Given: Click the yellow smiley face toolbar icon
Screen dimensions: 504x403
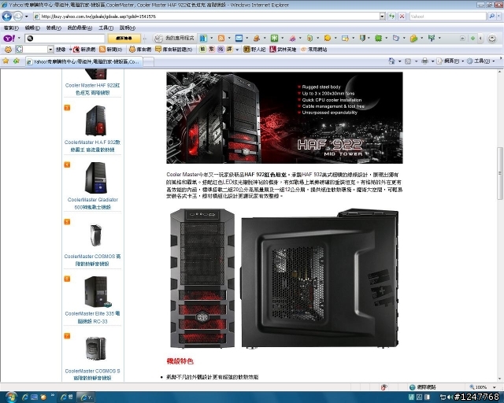Looking at the screenshot, I should click(328, 39).
